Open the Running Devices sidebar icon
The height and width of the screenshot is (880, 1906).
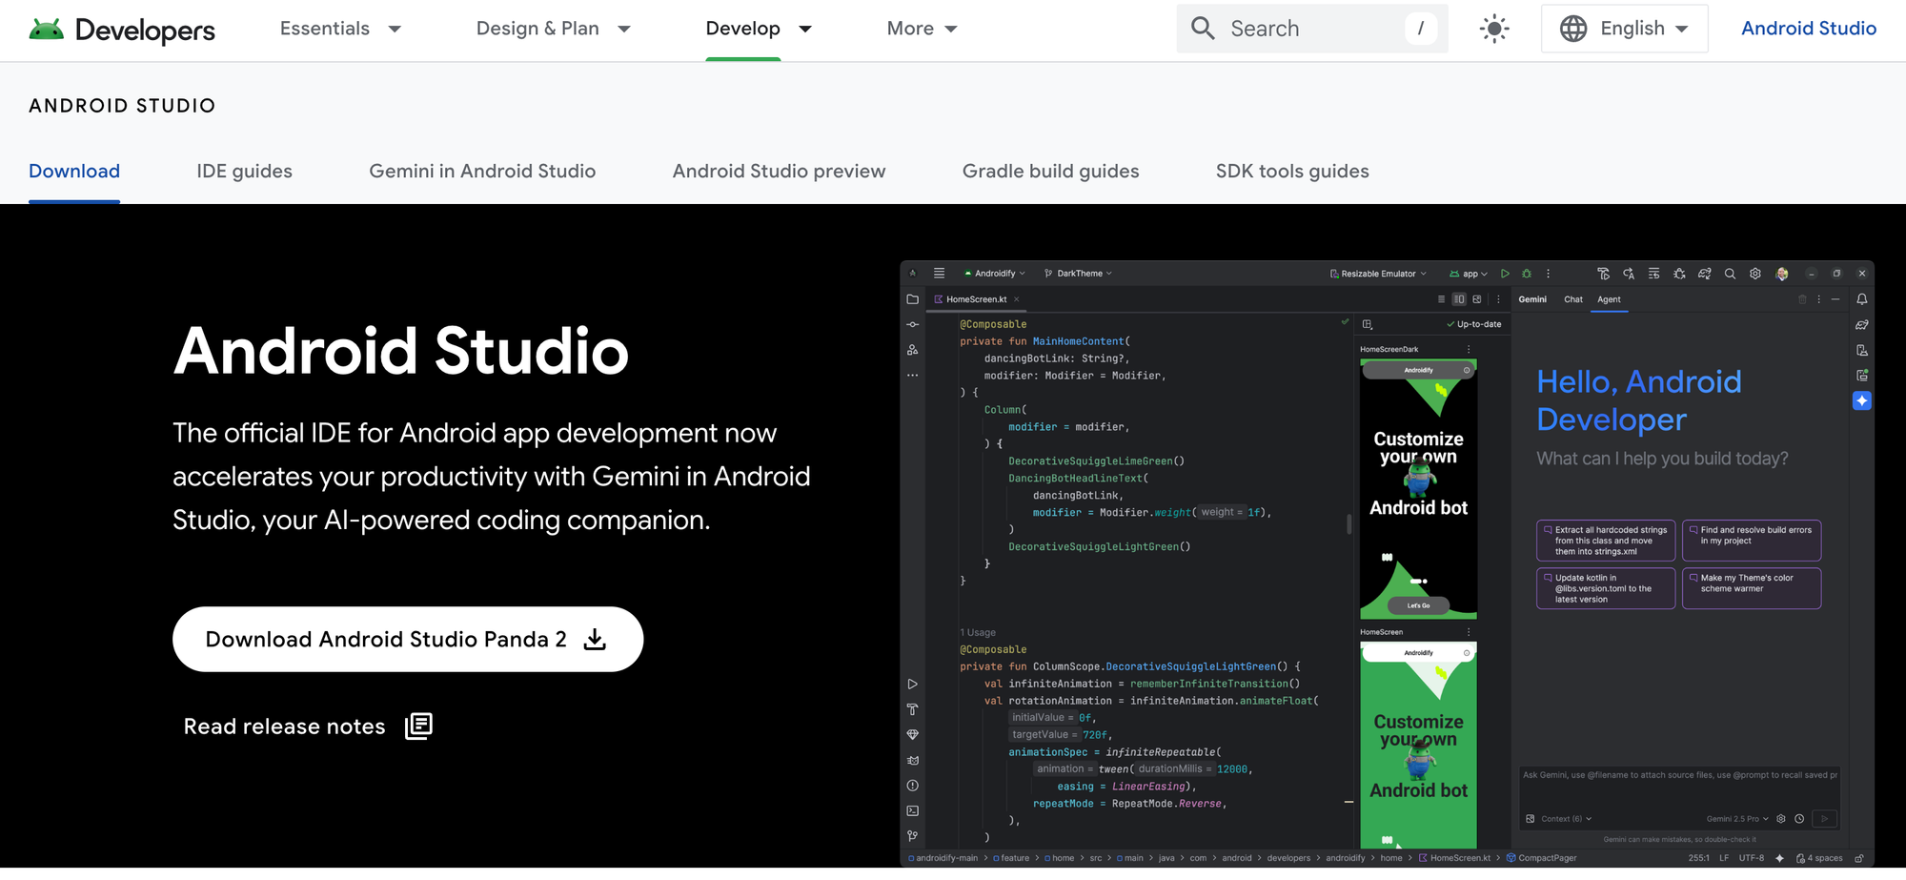1862,376
